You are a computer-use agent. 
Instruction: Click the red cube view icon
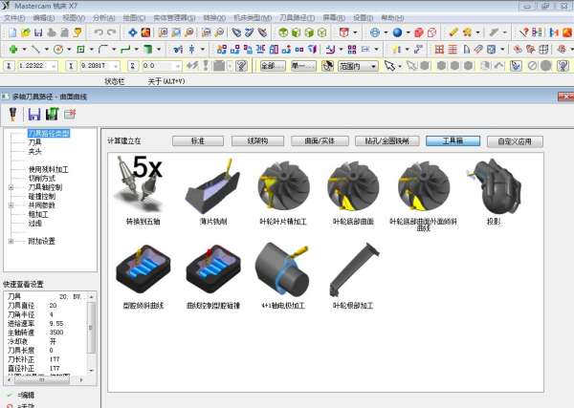[x=343, y=32]
